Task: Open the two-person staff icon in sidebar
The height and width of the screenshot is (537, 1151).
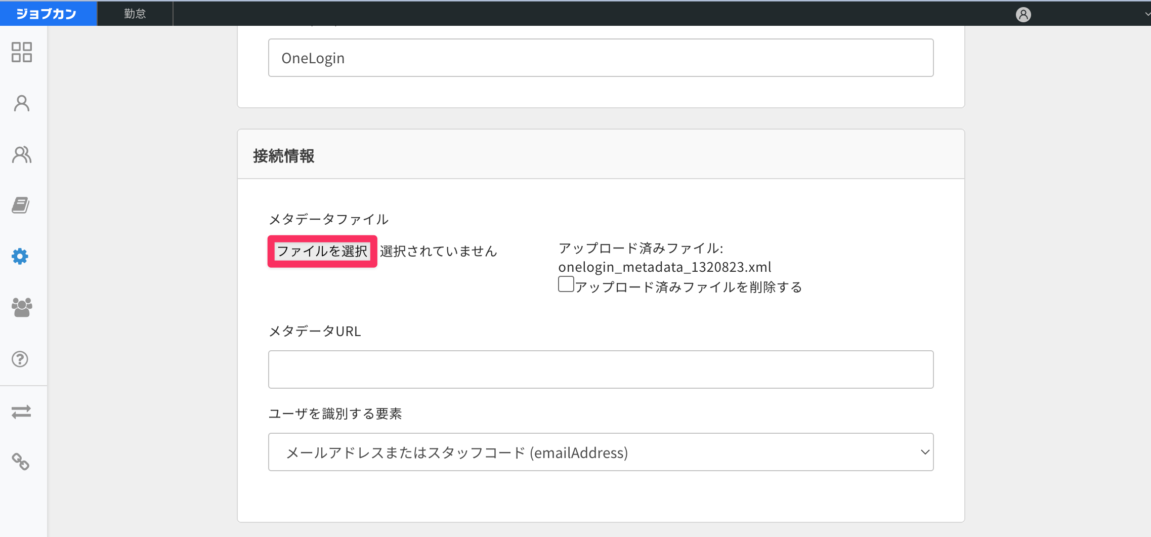Action: coord(22,154)
